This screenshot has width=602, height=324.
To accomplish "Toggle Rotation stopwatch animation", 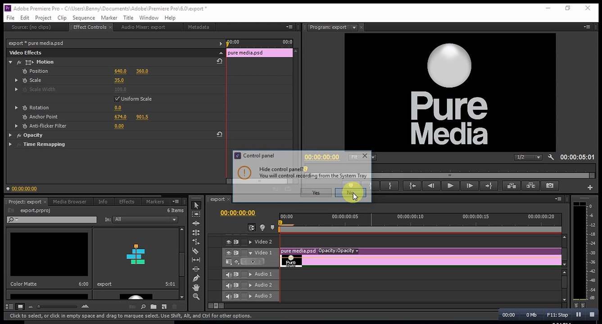I will pos(25,108).
